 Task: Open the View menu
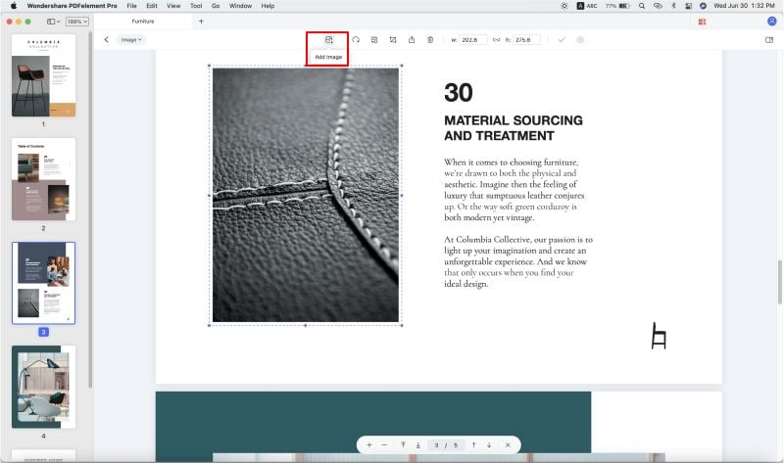point(173,6)
